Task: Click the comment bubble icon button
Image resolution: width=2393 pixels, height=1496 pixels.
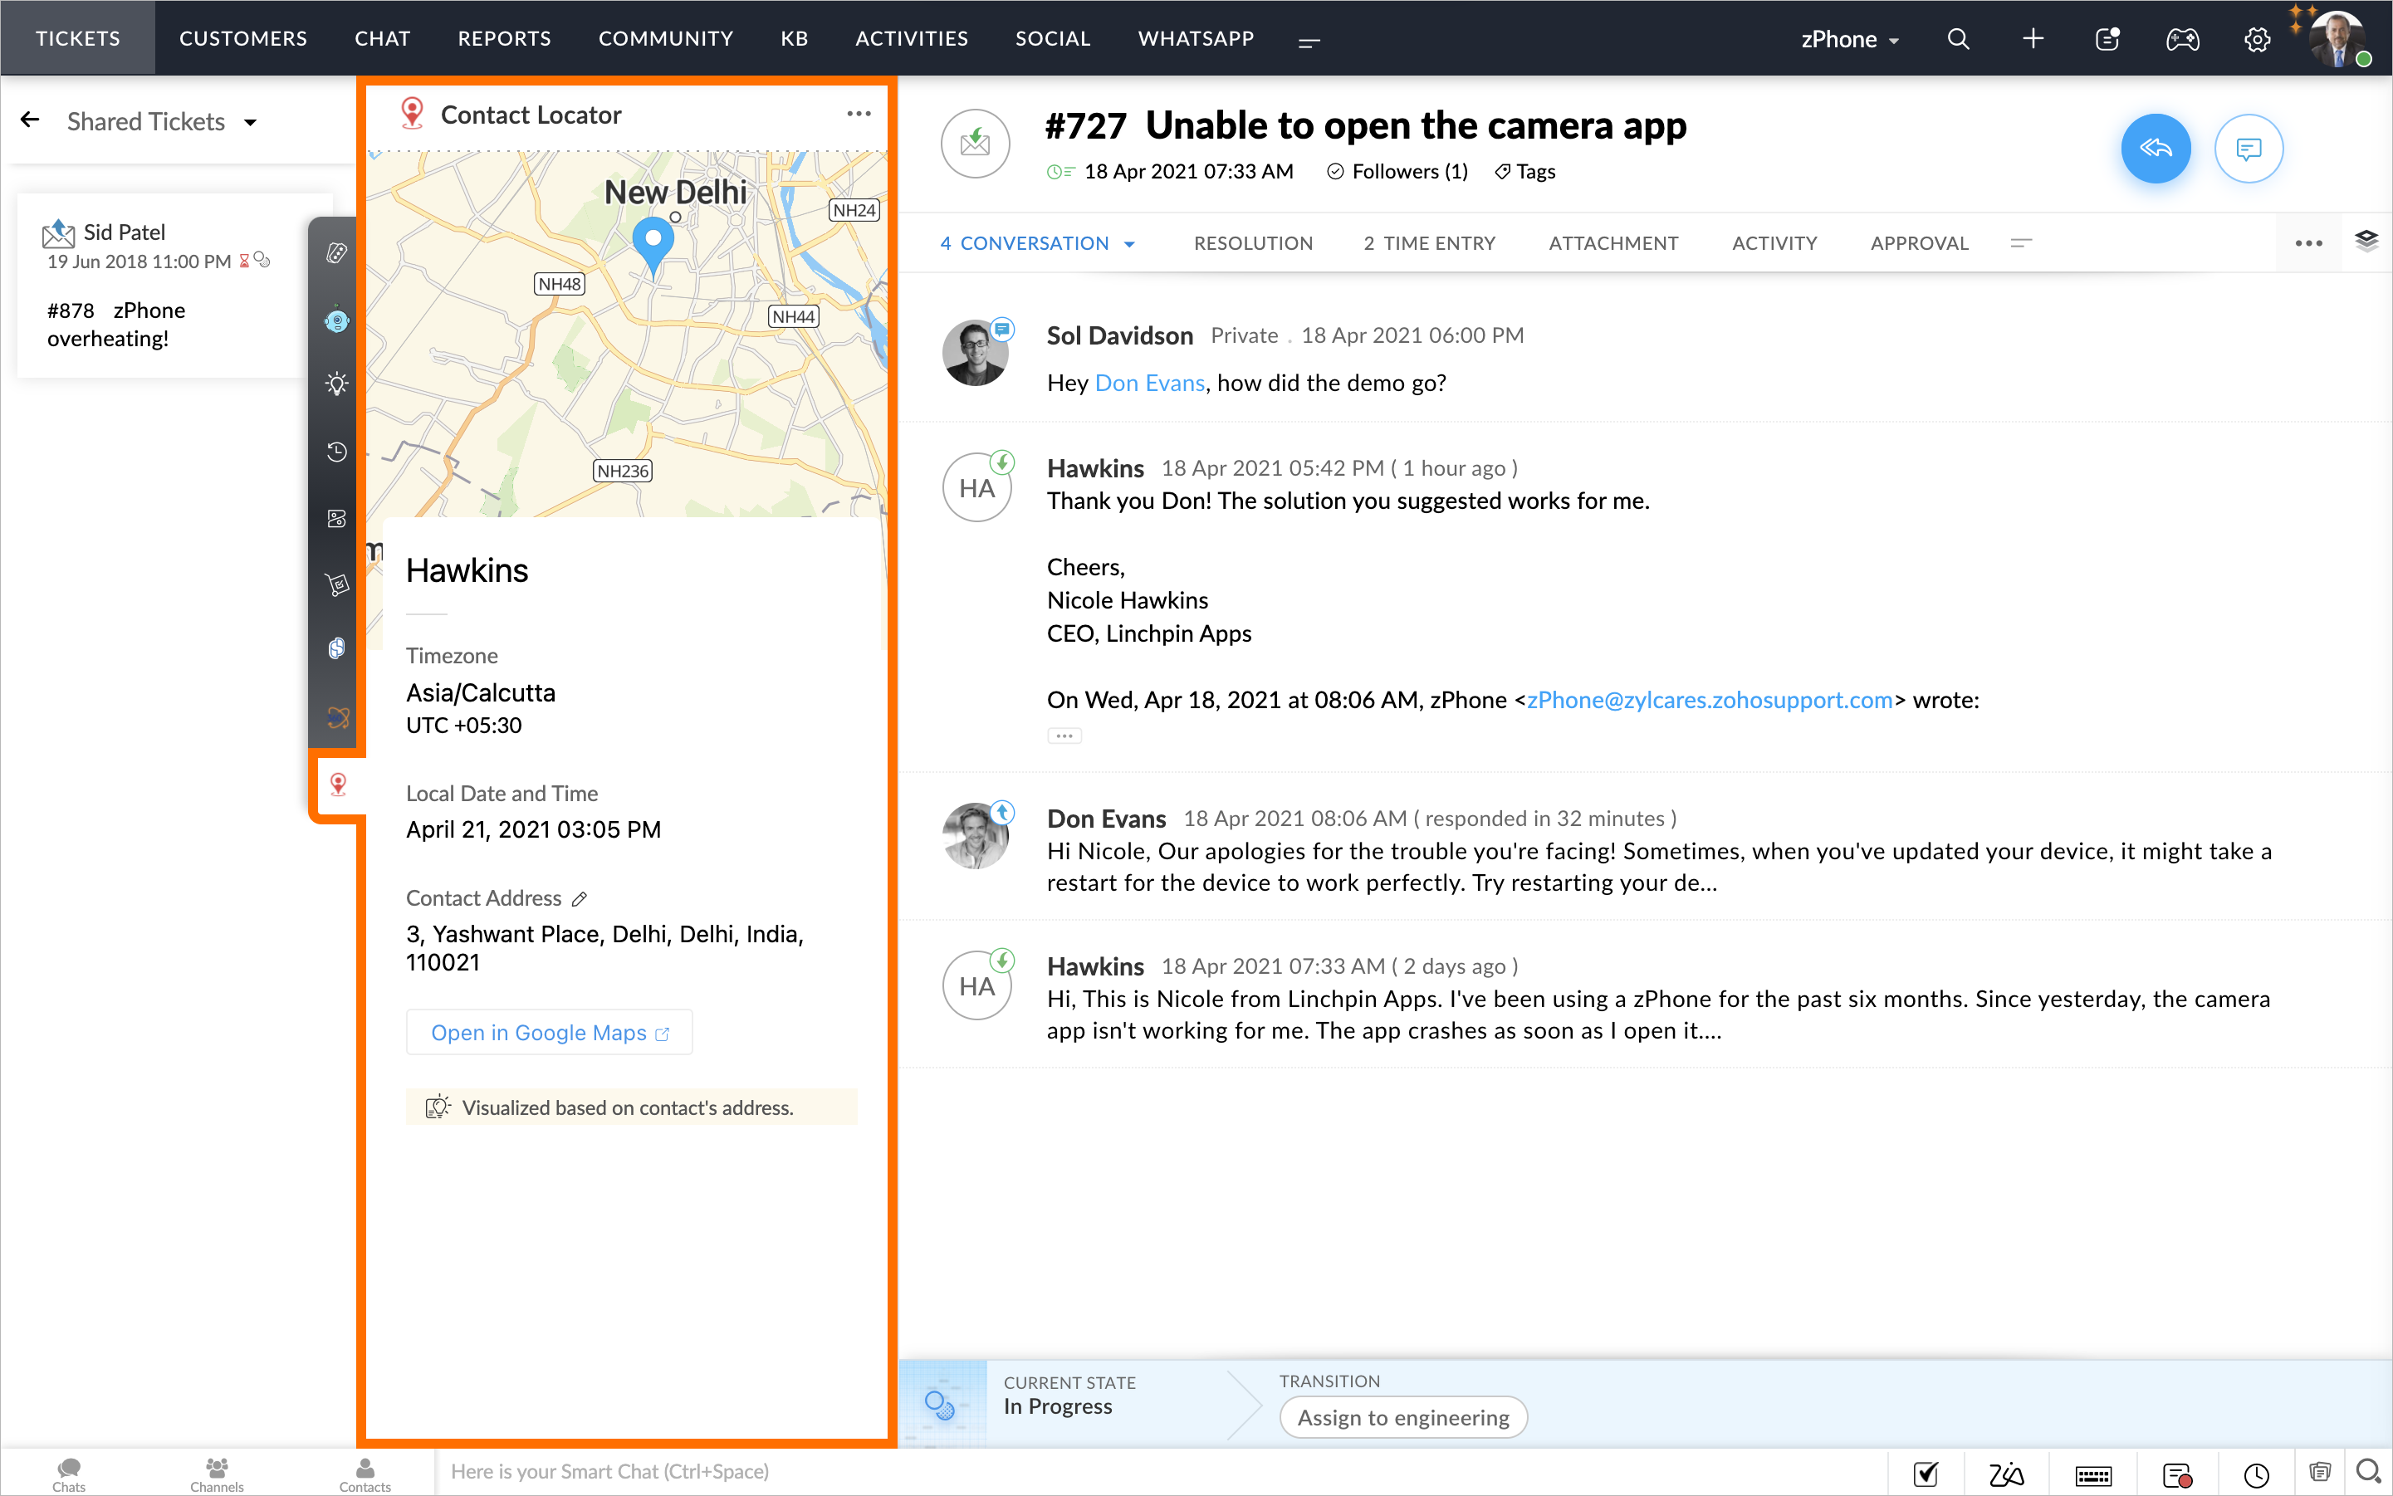Action: [x=2248, y=149]
